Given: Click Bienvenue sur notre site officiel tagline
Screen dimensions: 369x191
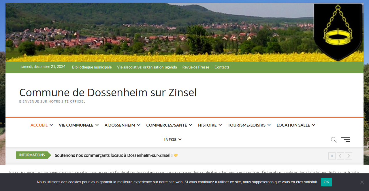Looking at the screenshot, I should click(x=52, y=101).
